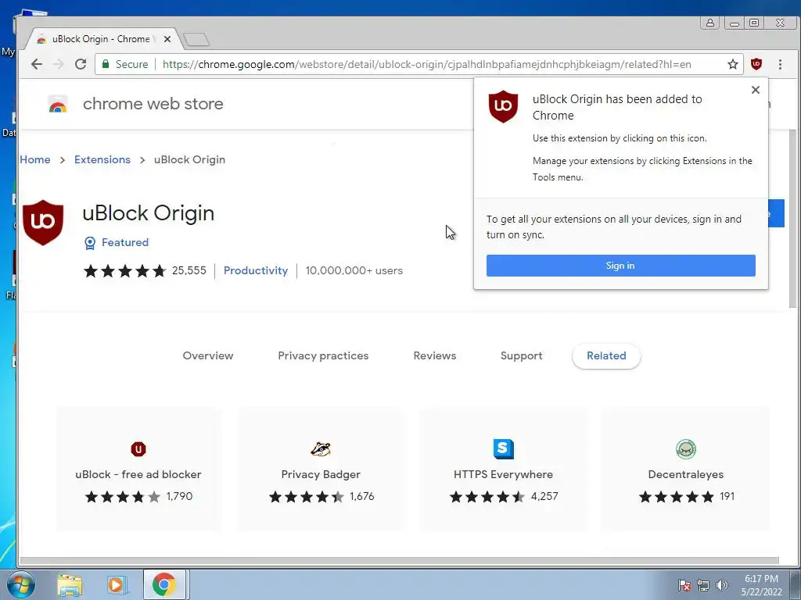Viewport: 801px width, 600px height.
Task: Click the Featured link text
Action: pyautogui.click(x=125, y=243)
